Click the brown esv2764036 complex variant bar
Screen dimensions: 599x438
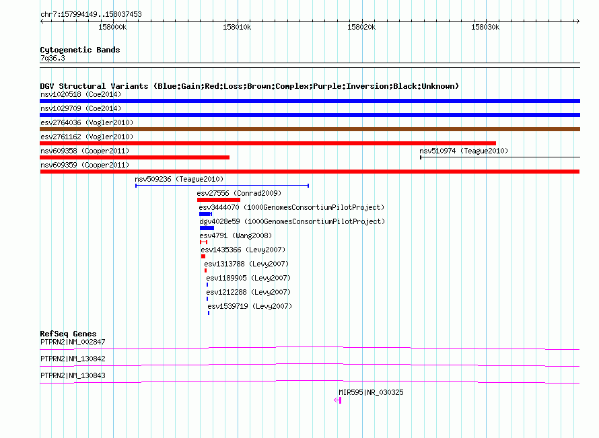click(310, 129)
